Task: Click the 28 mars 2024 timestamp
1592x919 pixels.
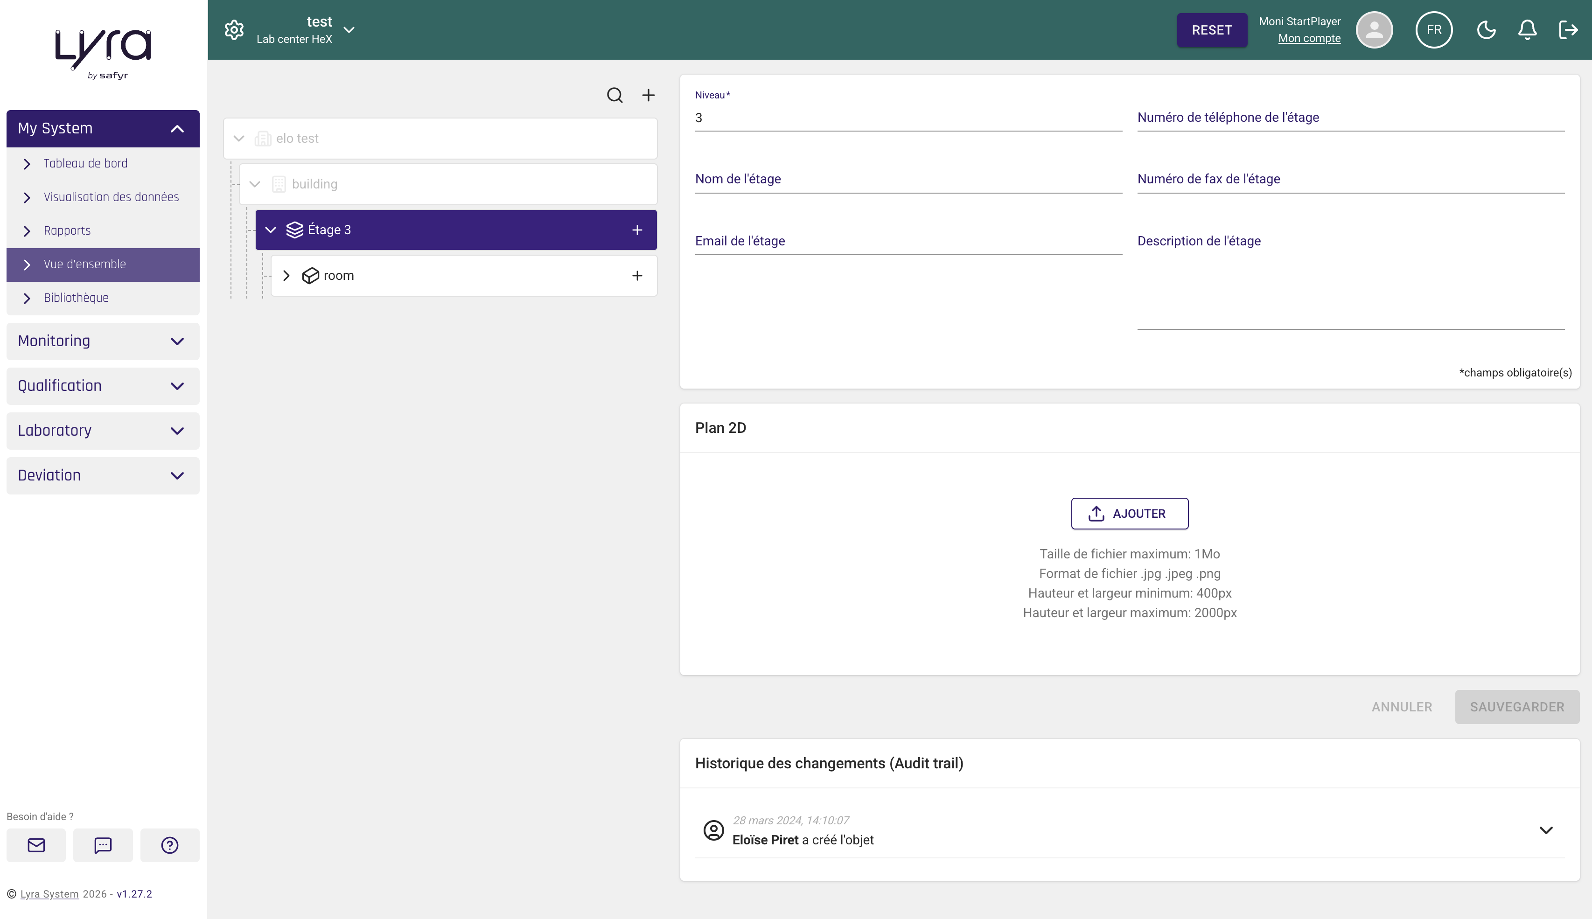Action: (790, 820)
